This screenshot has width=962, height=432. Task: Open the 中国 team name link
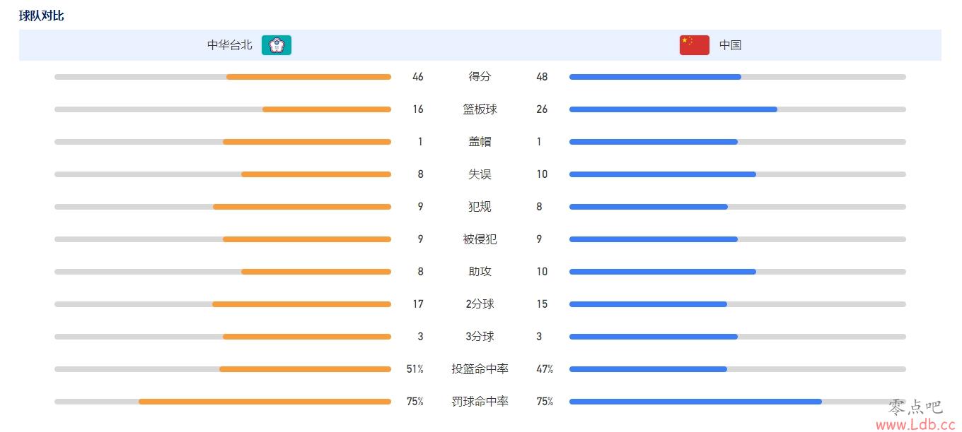click(x=730, y=45)
